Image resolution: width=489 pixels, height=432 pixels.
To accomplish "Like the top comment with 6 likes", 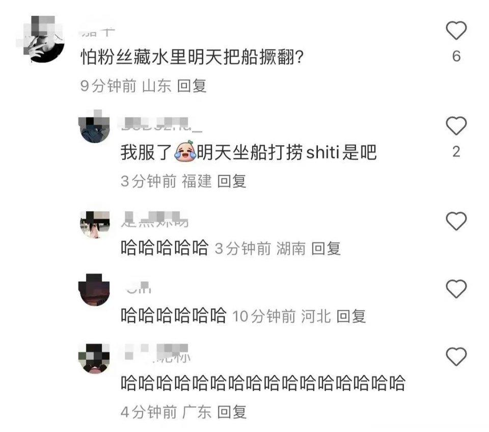I will tap(456, 30).
